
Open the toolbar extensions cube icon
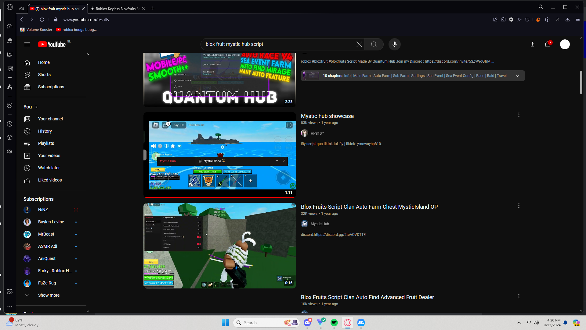coord(548,20)
